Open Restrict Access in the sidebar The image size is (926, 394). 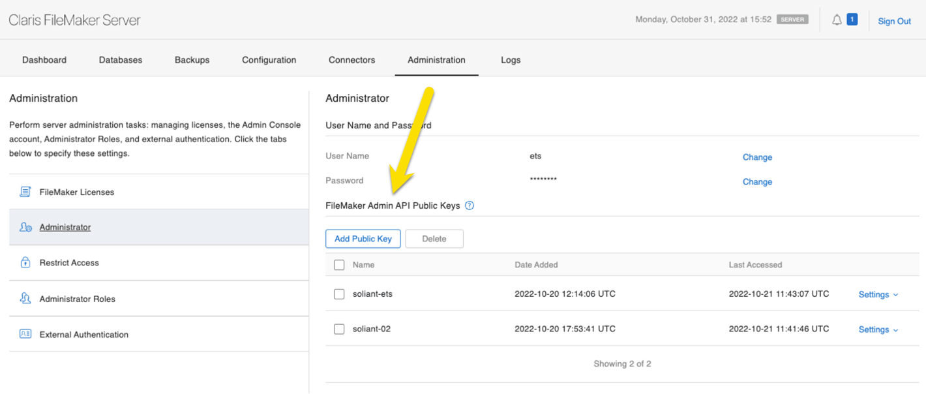click(159, 263)
